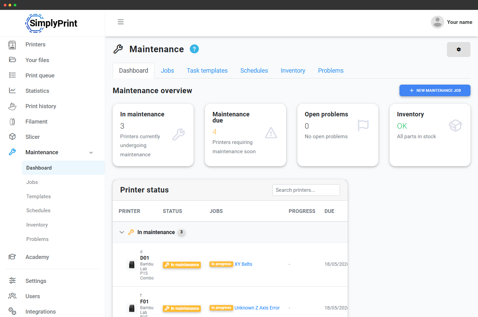Switch to the Jobs tab
This screenshot has width=478, height=317.
167,71
